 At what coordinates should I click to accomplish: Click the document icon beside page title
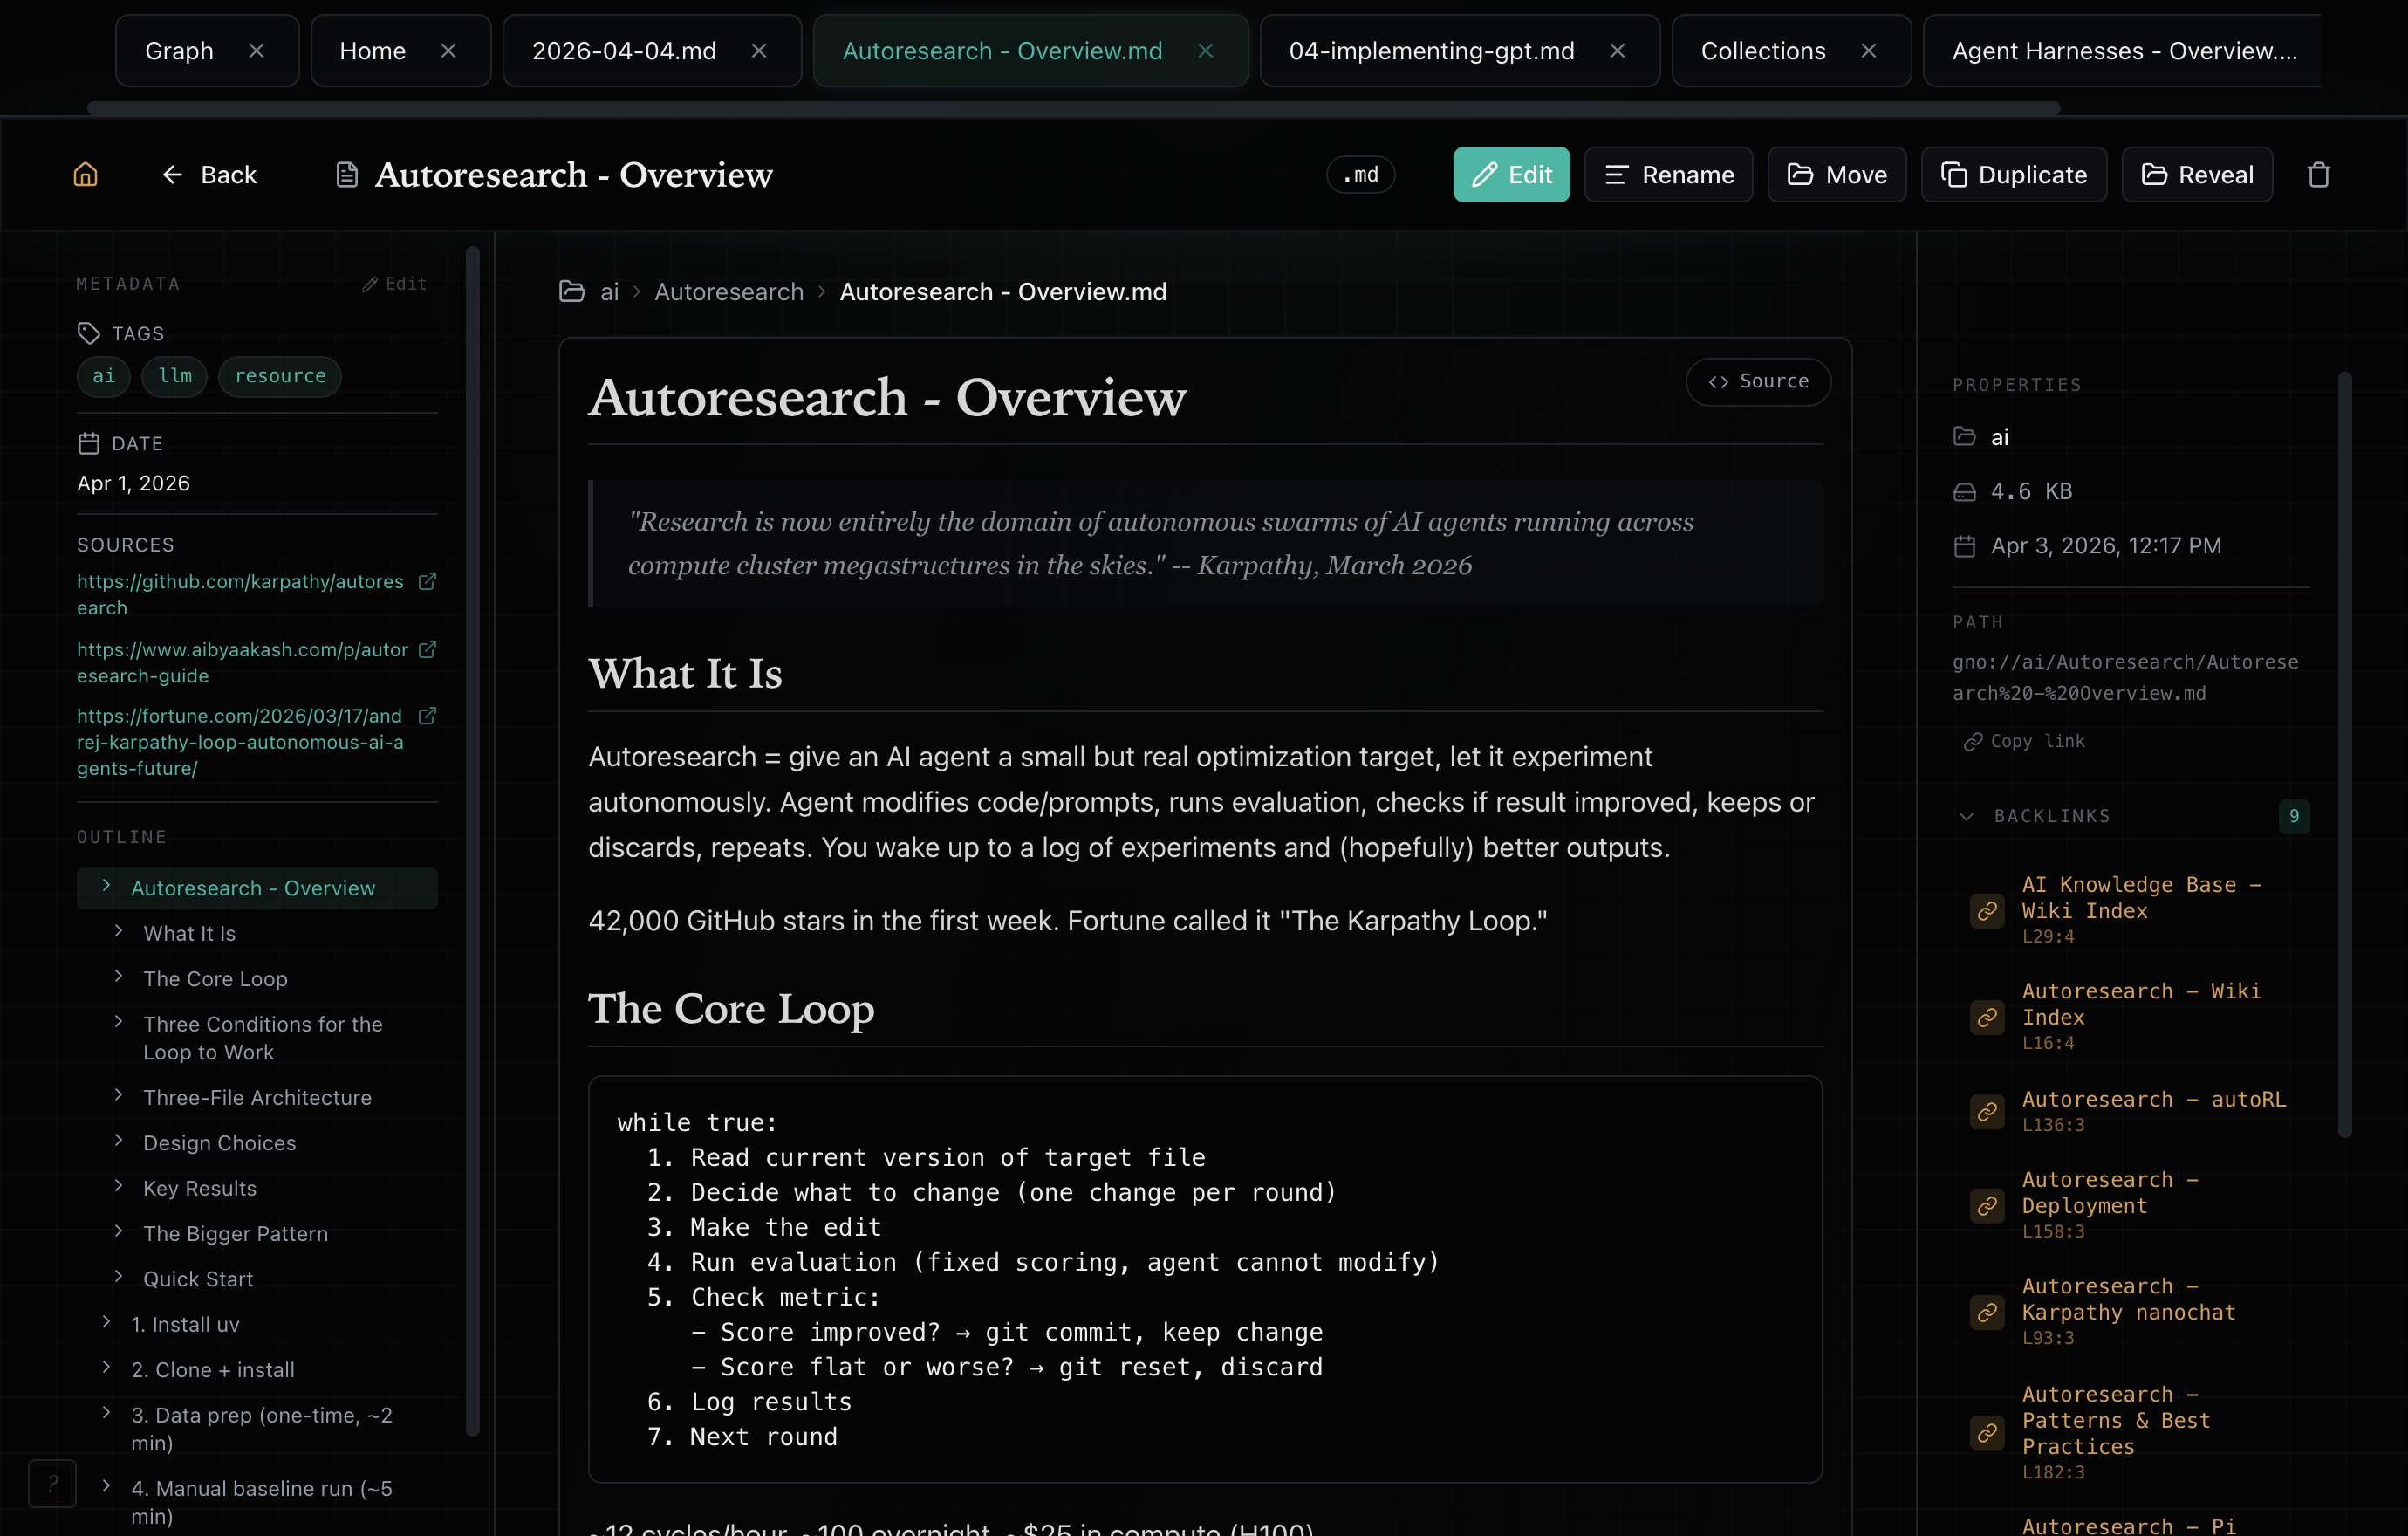tap(347, 175)
